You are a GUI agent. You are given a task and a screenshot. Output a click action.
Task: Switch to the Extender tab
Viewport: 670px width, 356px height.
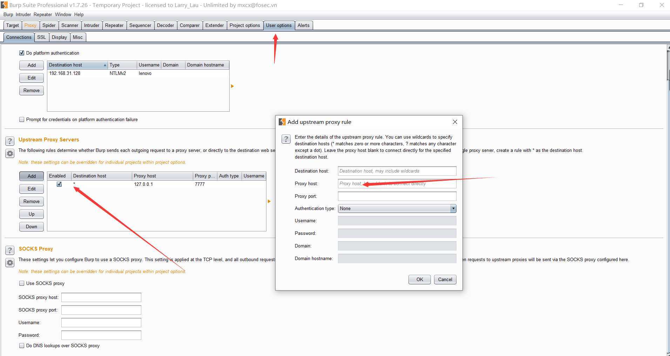click(215, 25)
